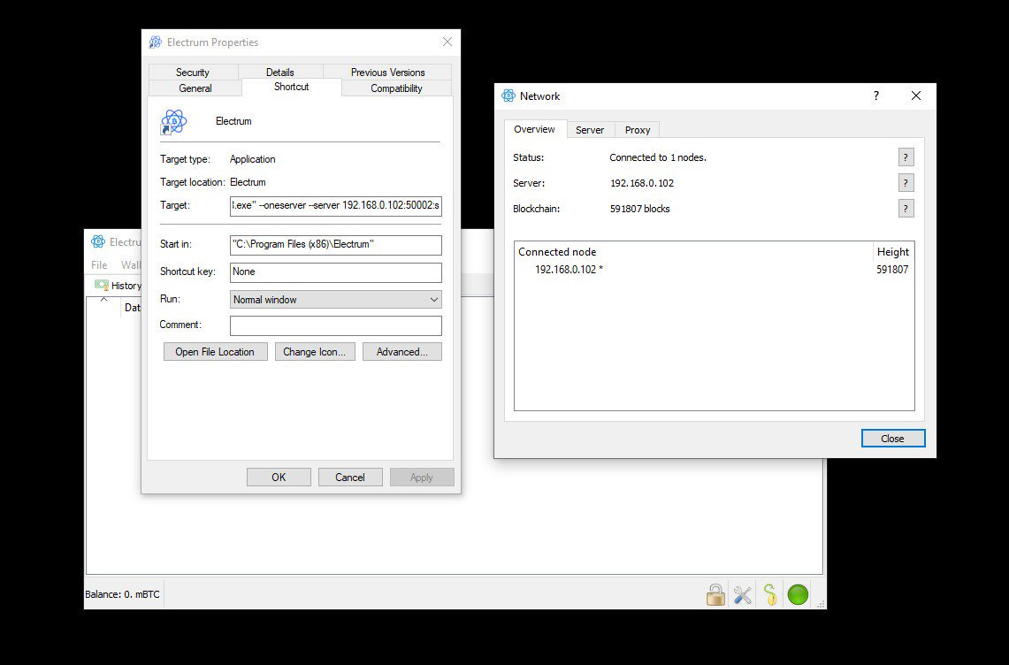Switch to the General tab
Viewport: 1009px width, 665px height.
pos(195,88)
